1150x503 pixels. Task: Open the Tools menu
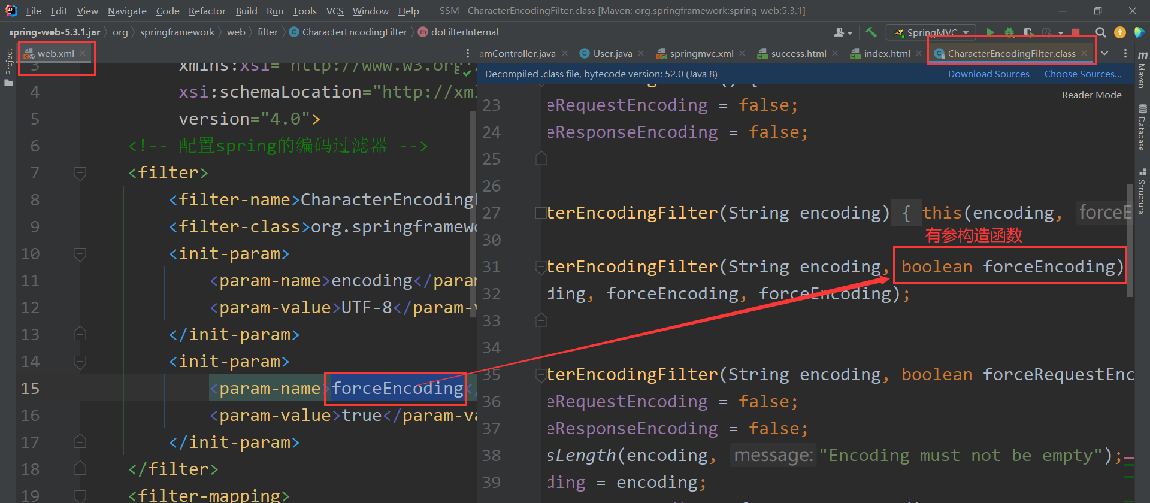pos(304,11)
